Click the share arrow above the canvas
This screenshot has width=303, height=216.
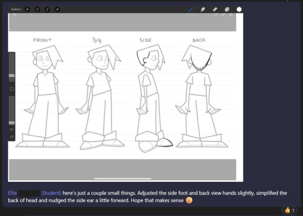pyautogui.click(x=216, y=15)
